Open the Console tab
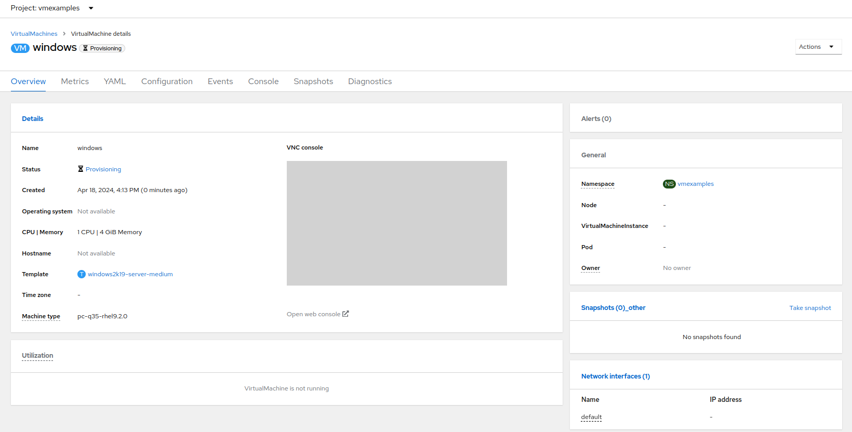Viewport: 852px width, 432px height. tap(263, 82)
